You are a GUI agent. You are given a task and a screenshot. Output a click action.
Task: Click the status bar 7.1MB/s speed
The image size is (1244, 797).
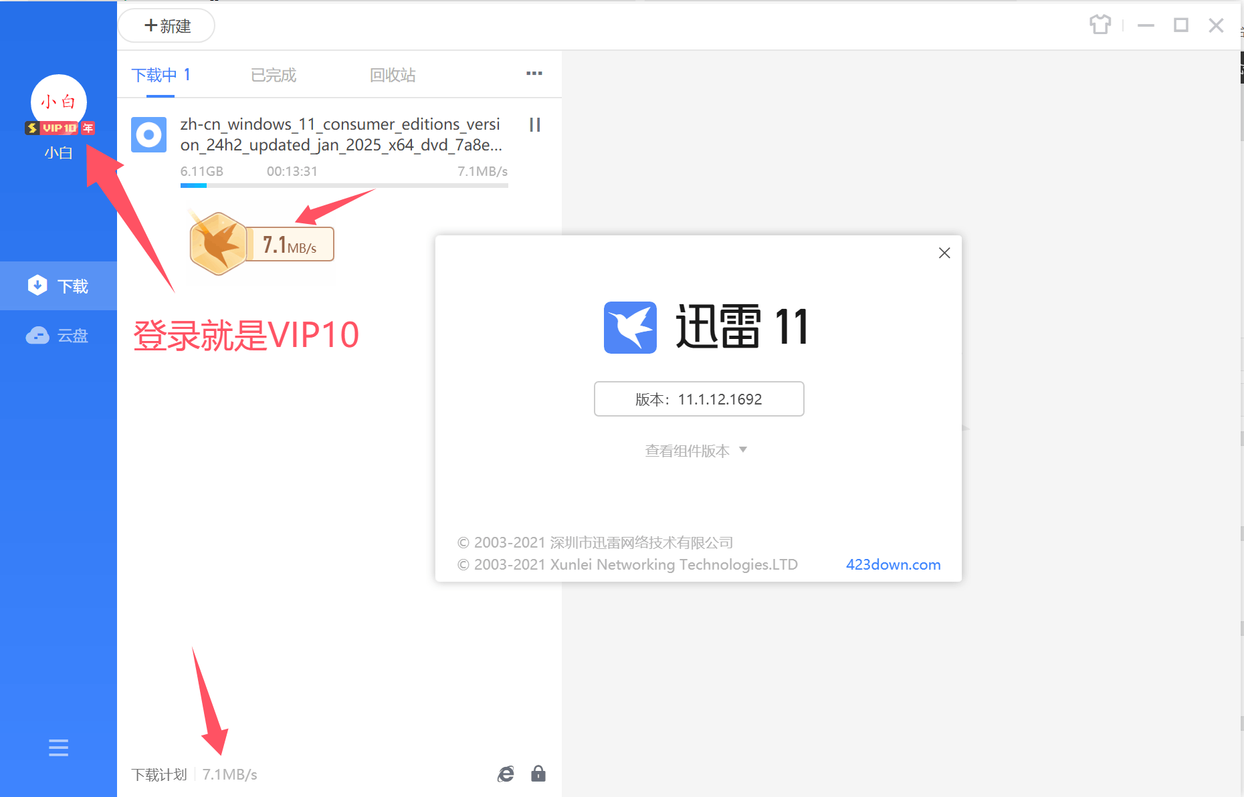(230, 775)
